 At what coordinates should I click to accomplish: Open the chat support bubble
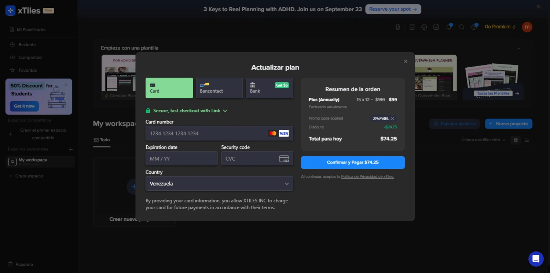(x=536, y=259)
